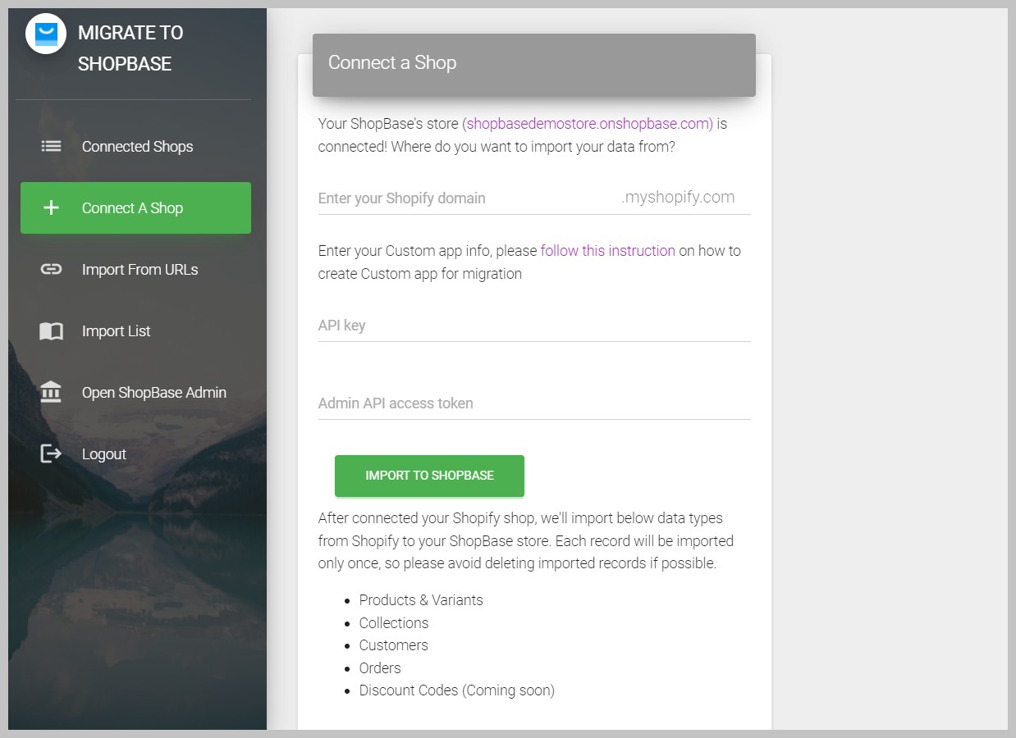The height and width of the screenshot is (738, 1016).
Task: Open the follow this instruction link
Action: click(x=607, y=251)
